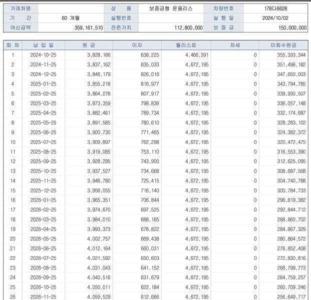
Task: Select payment date 2025-06-25
Action: (43, 132)
